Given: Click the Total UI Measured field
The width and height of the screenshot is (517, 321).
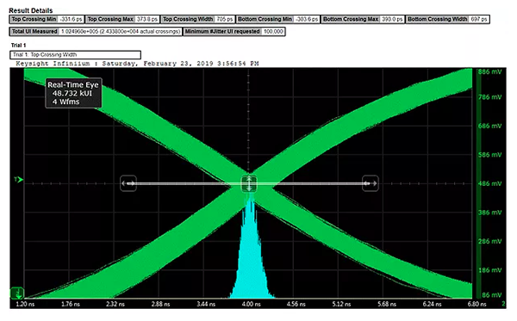Looking at the screenshot, I should pyautogui.click(x=96, y=32).
